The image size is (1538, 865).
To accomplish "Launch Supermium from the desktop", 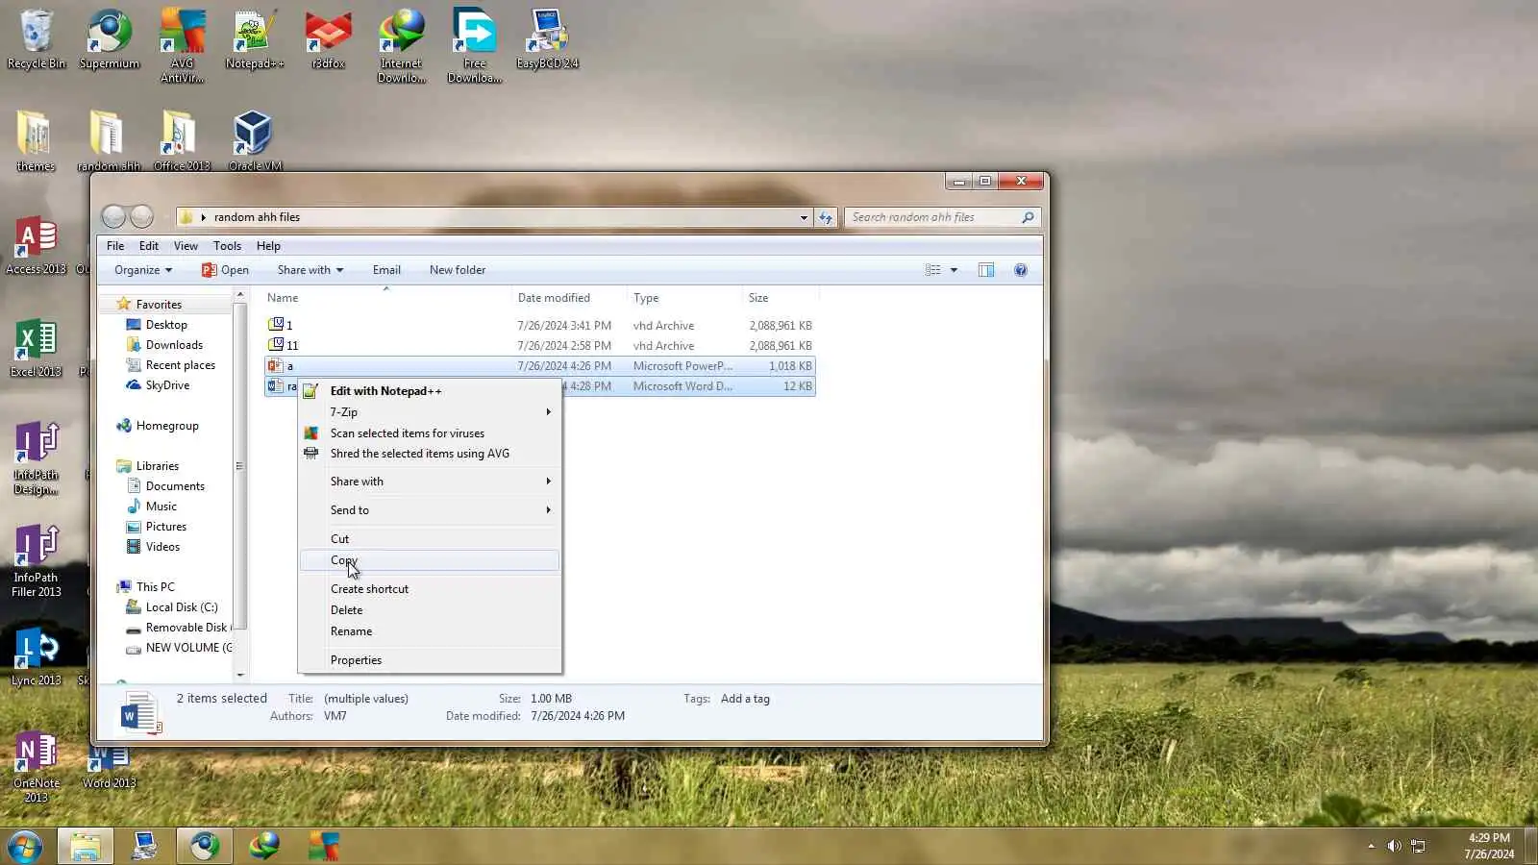I will click(110, 40).
